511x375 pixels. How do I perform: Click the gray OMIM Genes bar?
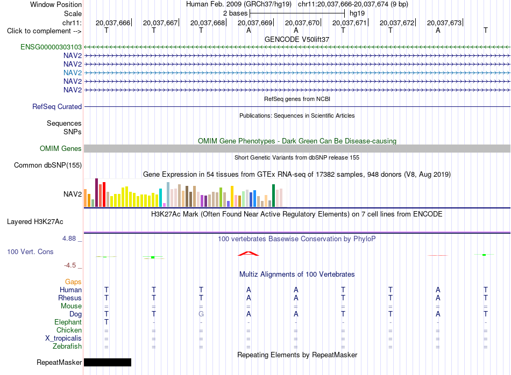(297, 148)
